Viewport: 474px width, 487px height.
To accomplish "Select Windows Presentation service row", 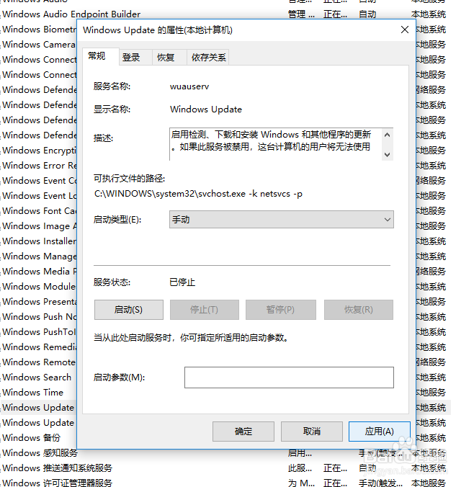I will (39, 302).
